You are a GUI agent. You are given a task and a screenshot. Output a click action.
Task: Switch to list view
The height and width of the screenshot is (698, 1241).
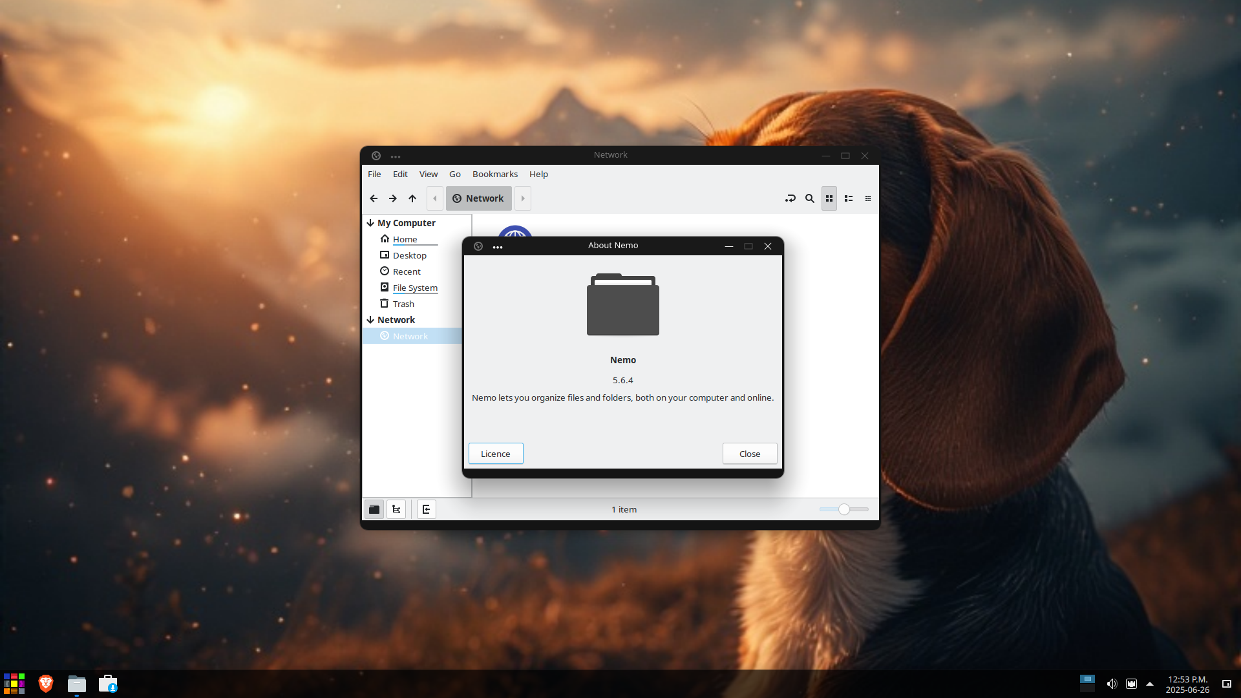[849, 198]
